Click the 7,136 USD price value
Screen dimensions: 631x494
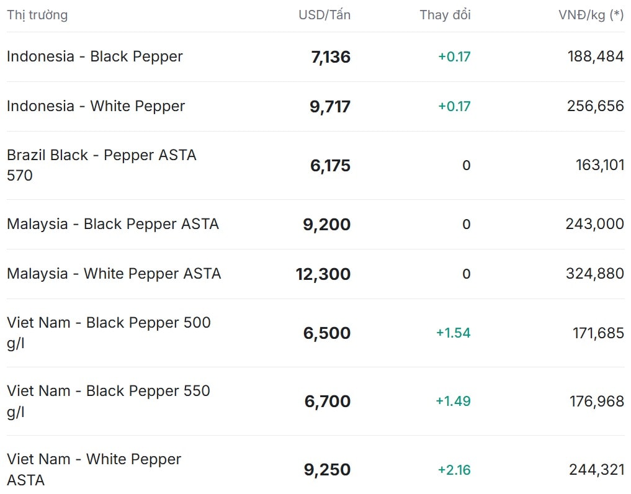point(331,57)
